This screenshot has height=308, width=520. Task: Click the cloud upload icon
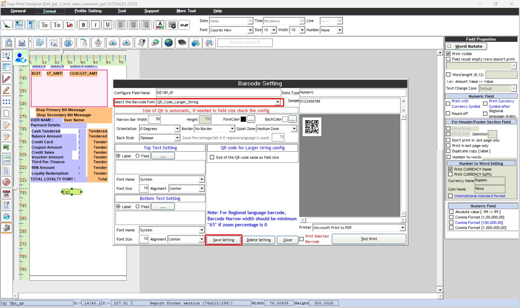tap(113, 43)
